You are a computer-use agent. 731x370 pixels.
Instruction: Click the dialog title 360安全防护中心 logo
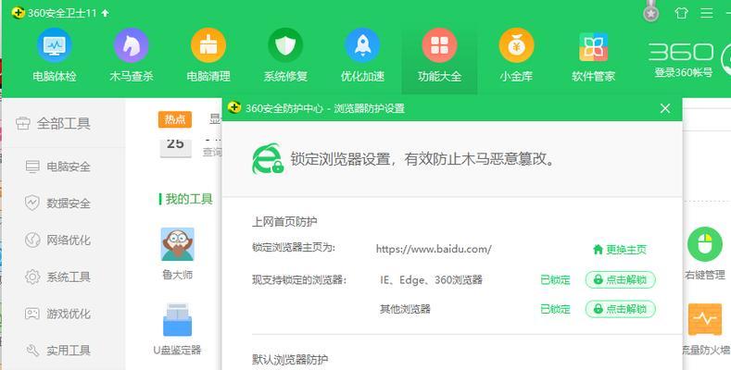tap(234, 108)
